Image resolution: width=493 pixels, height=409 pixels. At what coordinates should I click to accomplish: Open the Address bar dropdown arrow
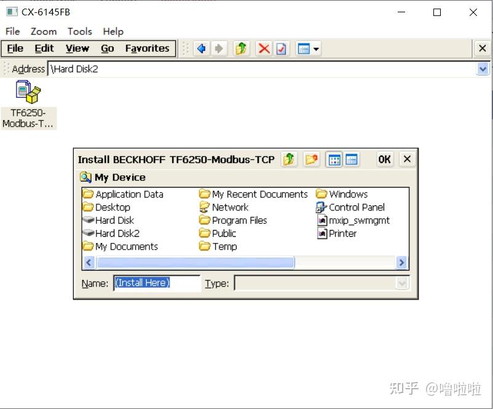tap(483, 69)
